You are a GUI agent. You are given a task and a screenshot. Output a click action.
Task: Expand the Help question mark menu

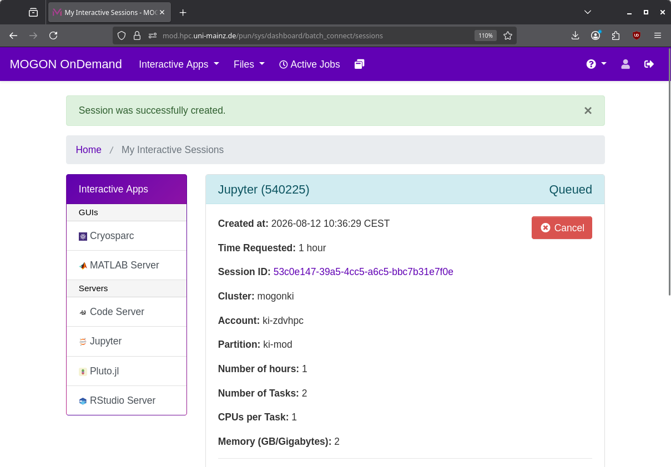[x=596, y=64]
